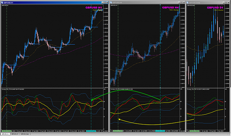Click the green date label on the Daily time axis
Image resolution: width=231 pixels, height=136 pixels.
point(194,131)
